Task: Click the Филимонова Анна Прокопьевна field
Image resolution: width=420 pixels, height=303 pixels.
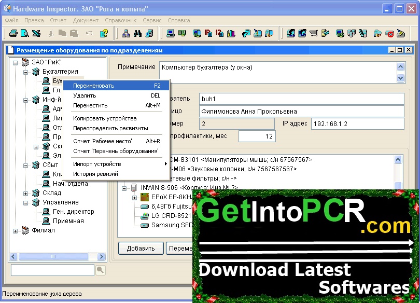Action: (302, 112)
